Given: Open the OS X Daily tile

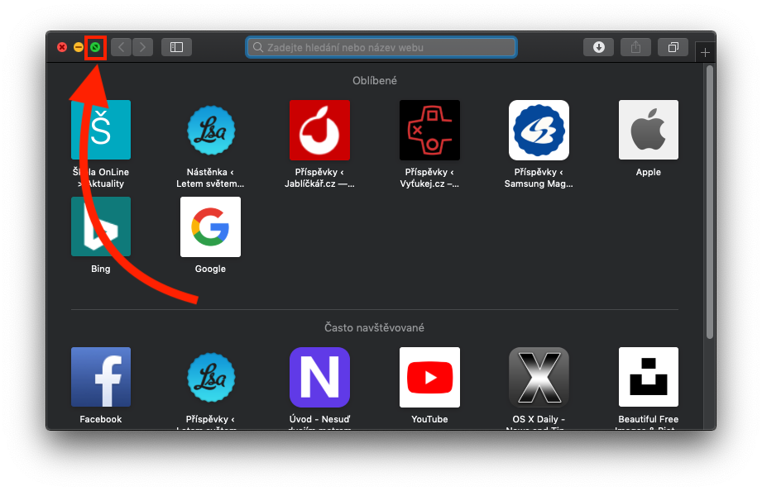Looking at the screenshot, I should (539, 377).
